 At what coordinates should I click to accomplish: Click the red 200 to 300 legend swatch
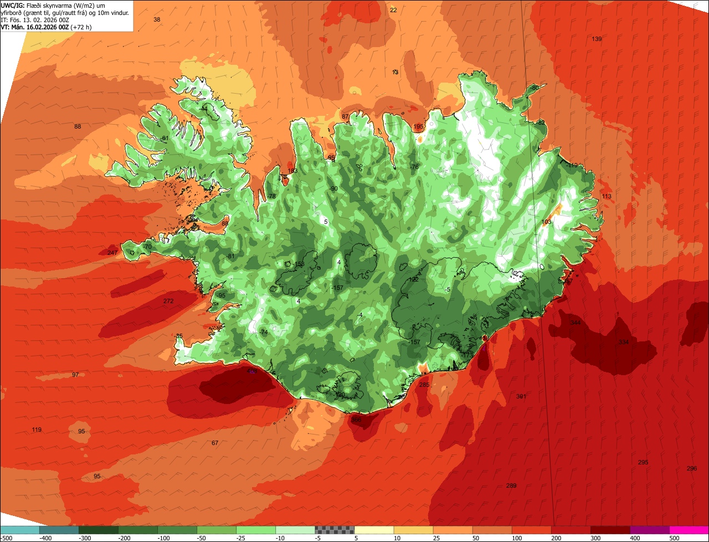(571, 529)
